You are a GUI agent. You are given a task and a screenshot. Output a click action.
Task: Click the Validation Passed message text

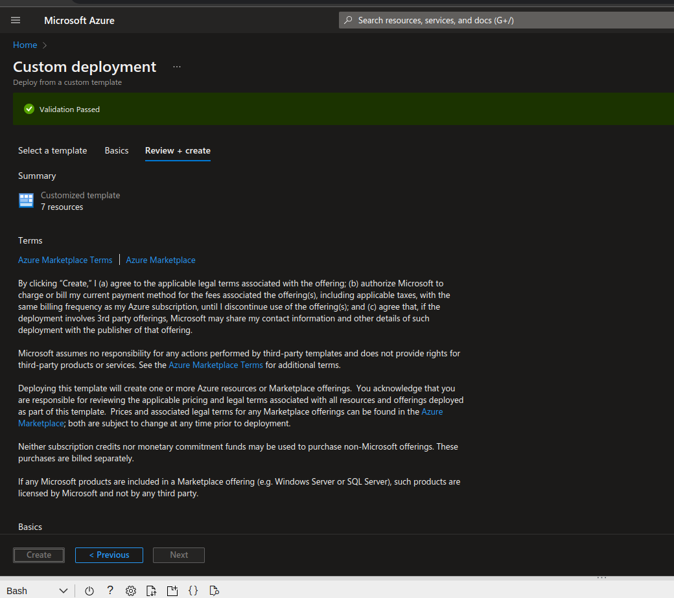click(69, 109)
